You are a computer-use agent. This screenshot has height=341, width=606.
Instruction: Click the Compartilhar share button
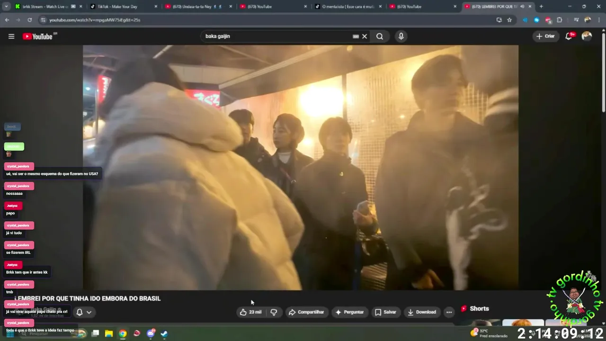(306, 312)
